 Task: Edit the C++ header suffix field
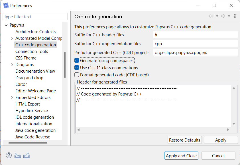tap(196, 35)
